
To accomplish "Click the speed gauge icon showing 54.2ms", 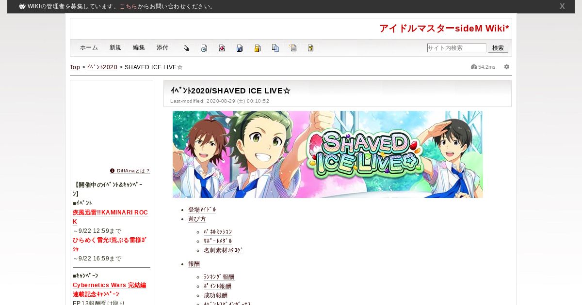I will click(x=474, y=67).
